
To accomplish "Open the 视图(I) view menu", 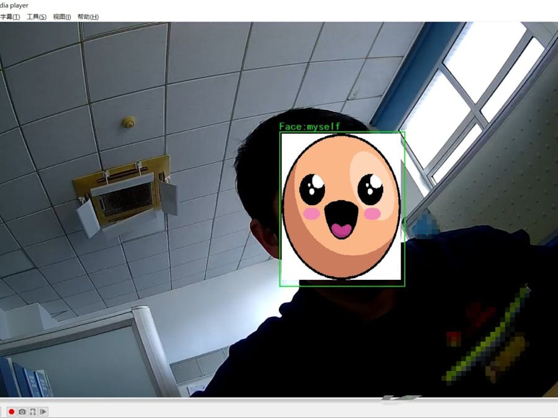I will pos(62,17).
